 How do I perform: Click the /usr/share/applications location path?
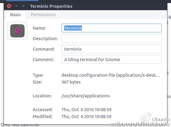(85, 96)
